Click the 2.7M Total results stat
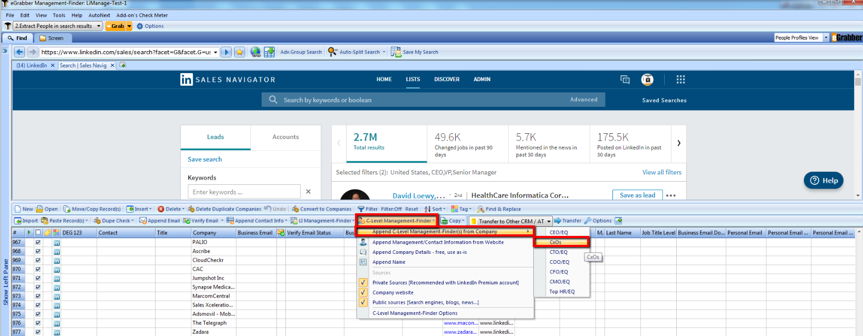 tap(386, 143)
